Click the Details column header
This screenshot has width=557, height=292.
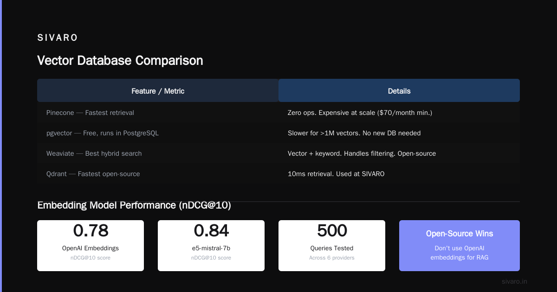[x=399, y=91]
